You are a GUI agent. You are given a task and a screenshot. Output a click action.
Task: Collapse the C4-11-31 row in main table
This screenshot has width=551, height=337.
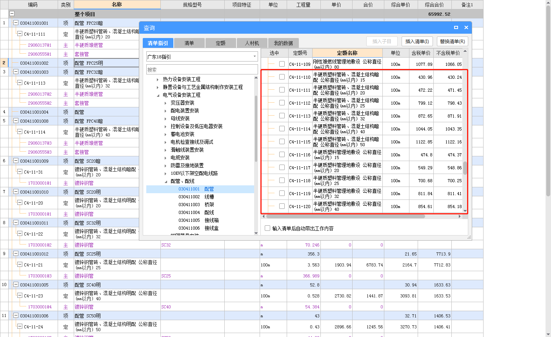pos(20,172)
